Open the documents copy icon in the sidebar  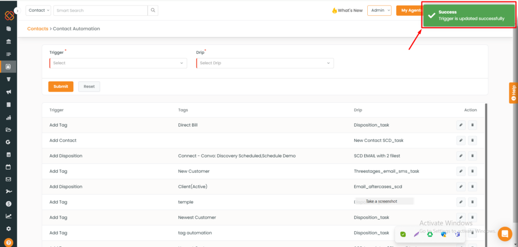[9, 29]
